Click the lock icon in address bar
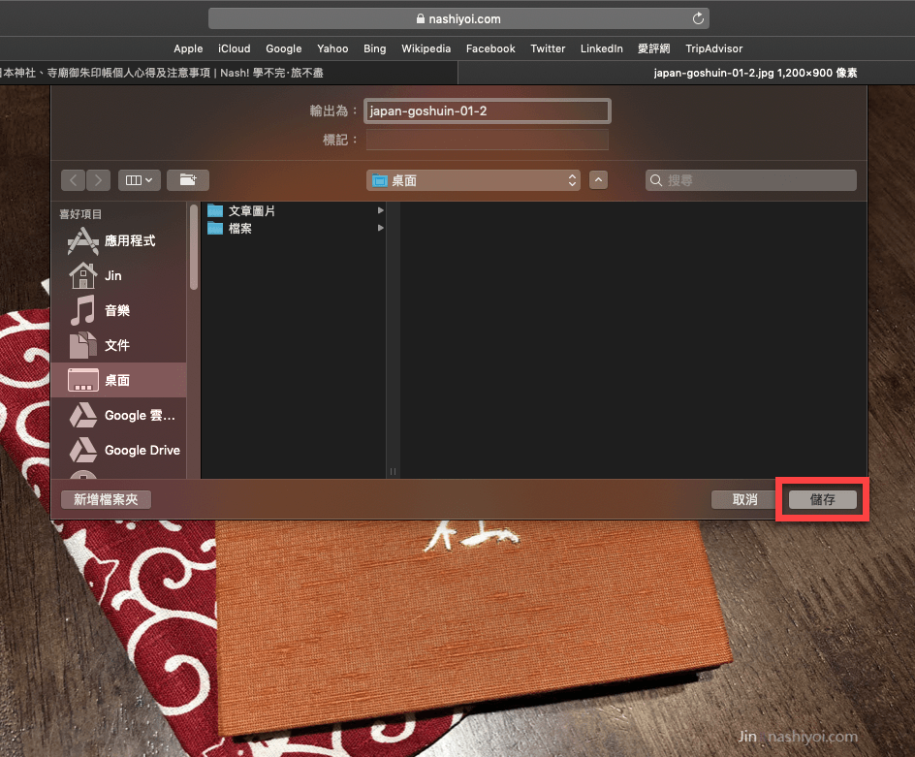This screenshot has height=757, width=915. pyautogui.click(x=420, y=18)
